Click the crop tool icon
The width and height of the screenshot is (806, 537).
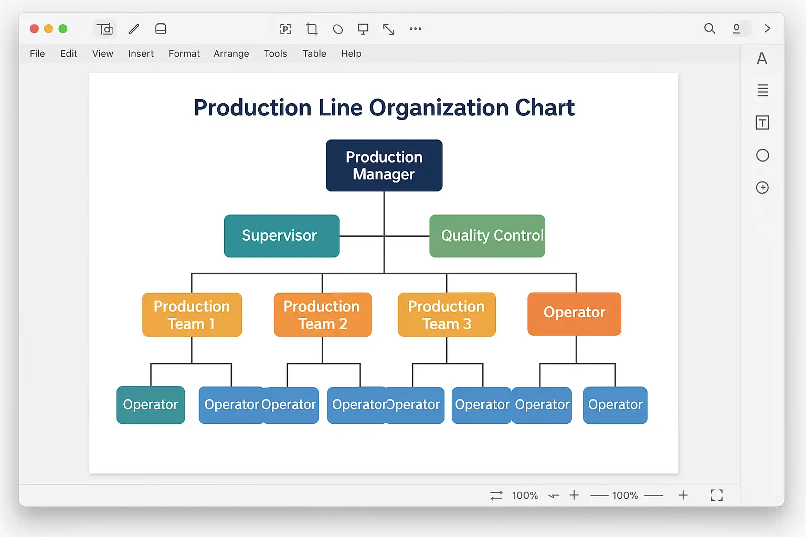[x=312, y=29]
